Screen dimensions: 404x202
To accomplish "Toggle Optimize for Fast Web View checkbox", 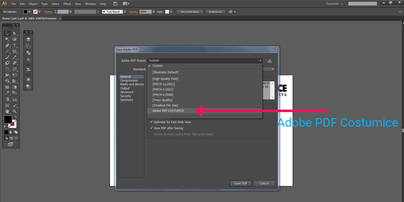I will [151, 122].
